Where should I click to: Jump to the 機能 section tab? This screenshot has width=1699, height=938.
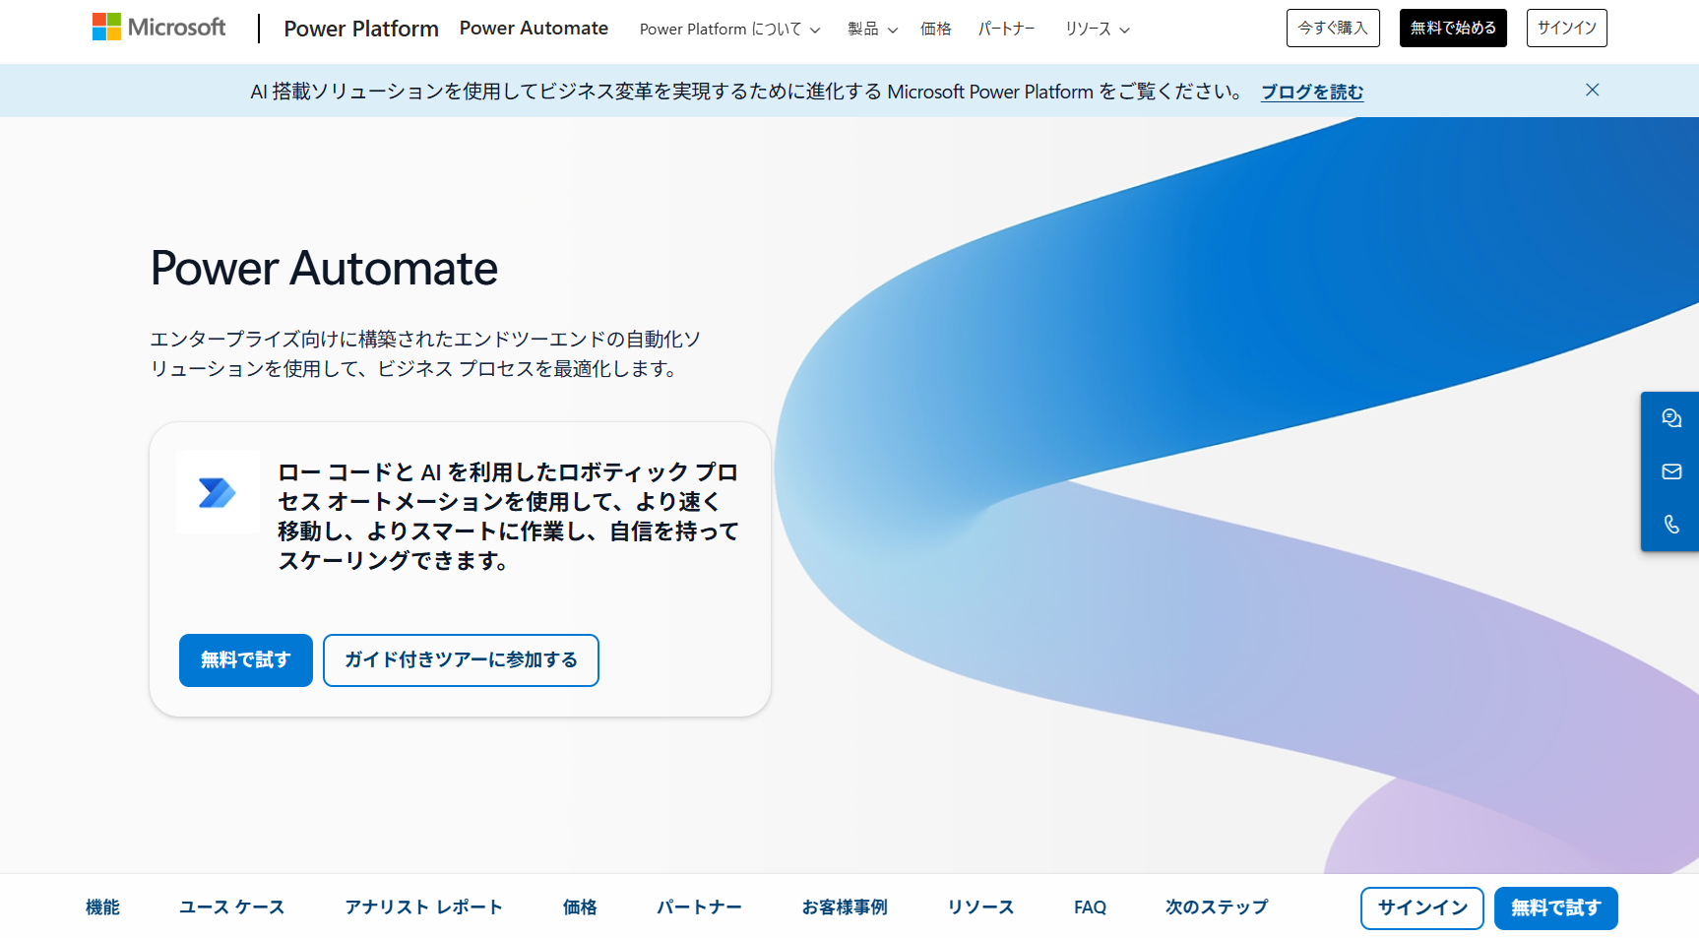[102, 907]
